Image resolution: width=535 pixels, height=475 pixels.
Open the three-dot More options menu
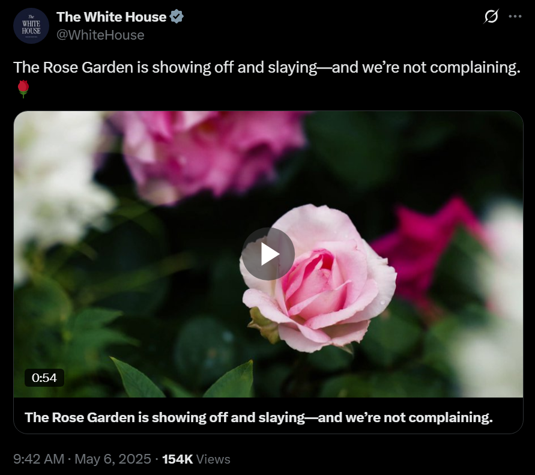[515, 16]
